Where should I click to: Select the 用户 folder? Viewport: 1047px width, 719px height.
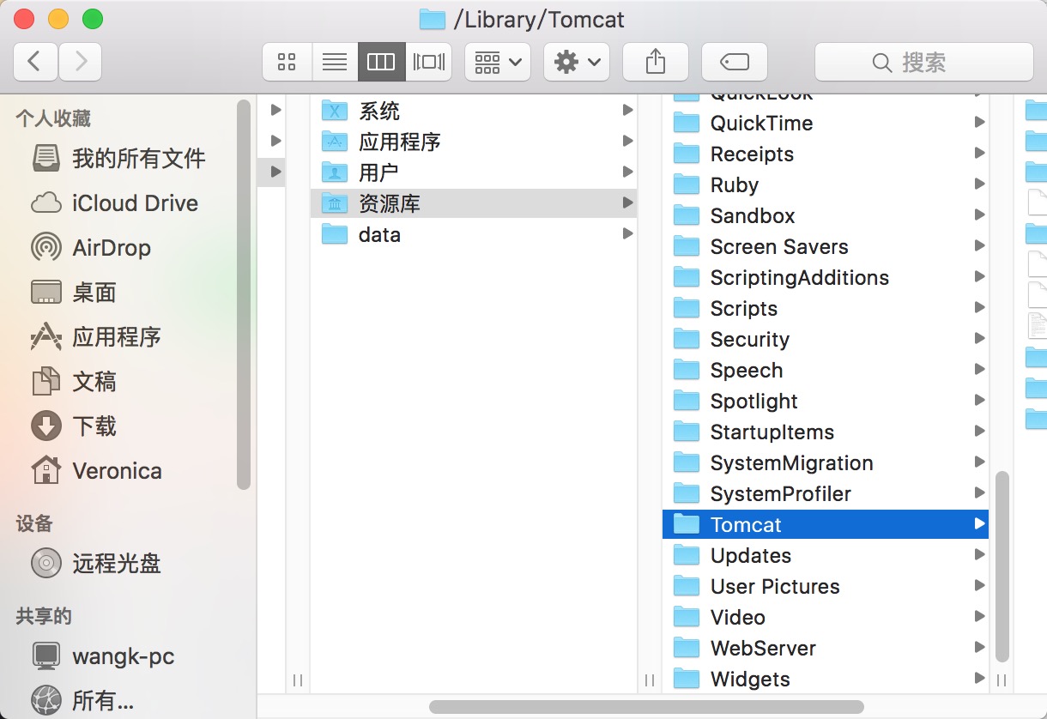[474, 172]
